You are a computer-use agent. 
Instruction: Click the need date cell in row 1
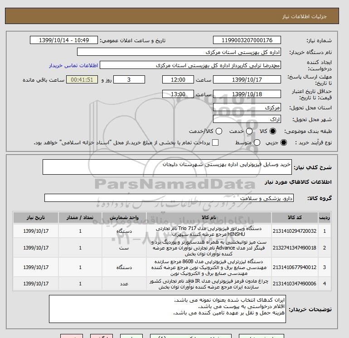click(36, 231)
